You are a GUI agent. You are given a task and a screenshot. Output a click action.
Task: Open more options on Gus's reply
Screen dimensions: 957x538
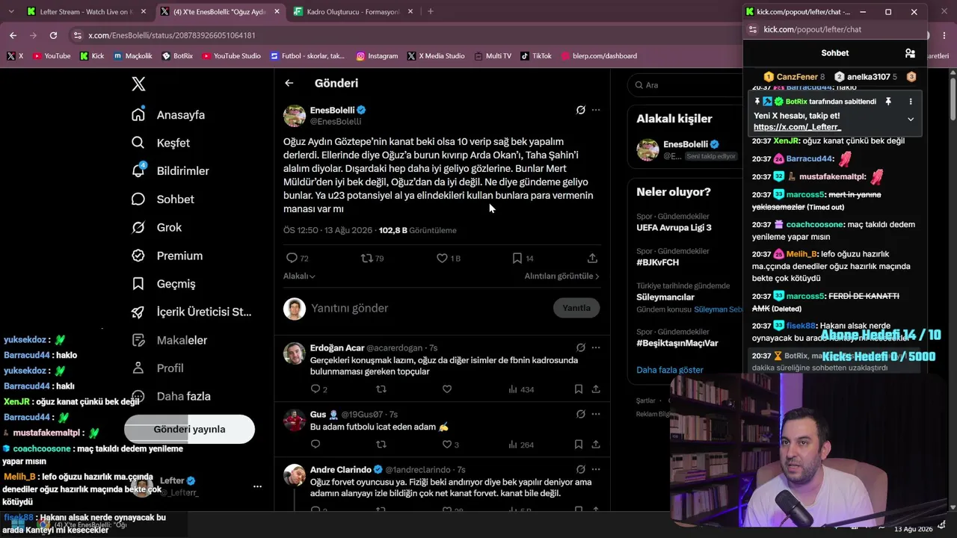(596, 414)
